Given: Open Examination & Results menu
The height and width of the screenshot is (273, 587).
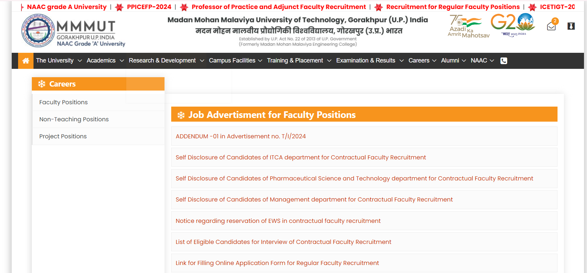Looking at the screenshot, I should click(366, 60).
